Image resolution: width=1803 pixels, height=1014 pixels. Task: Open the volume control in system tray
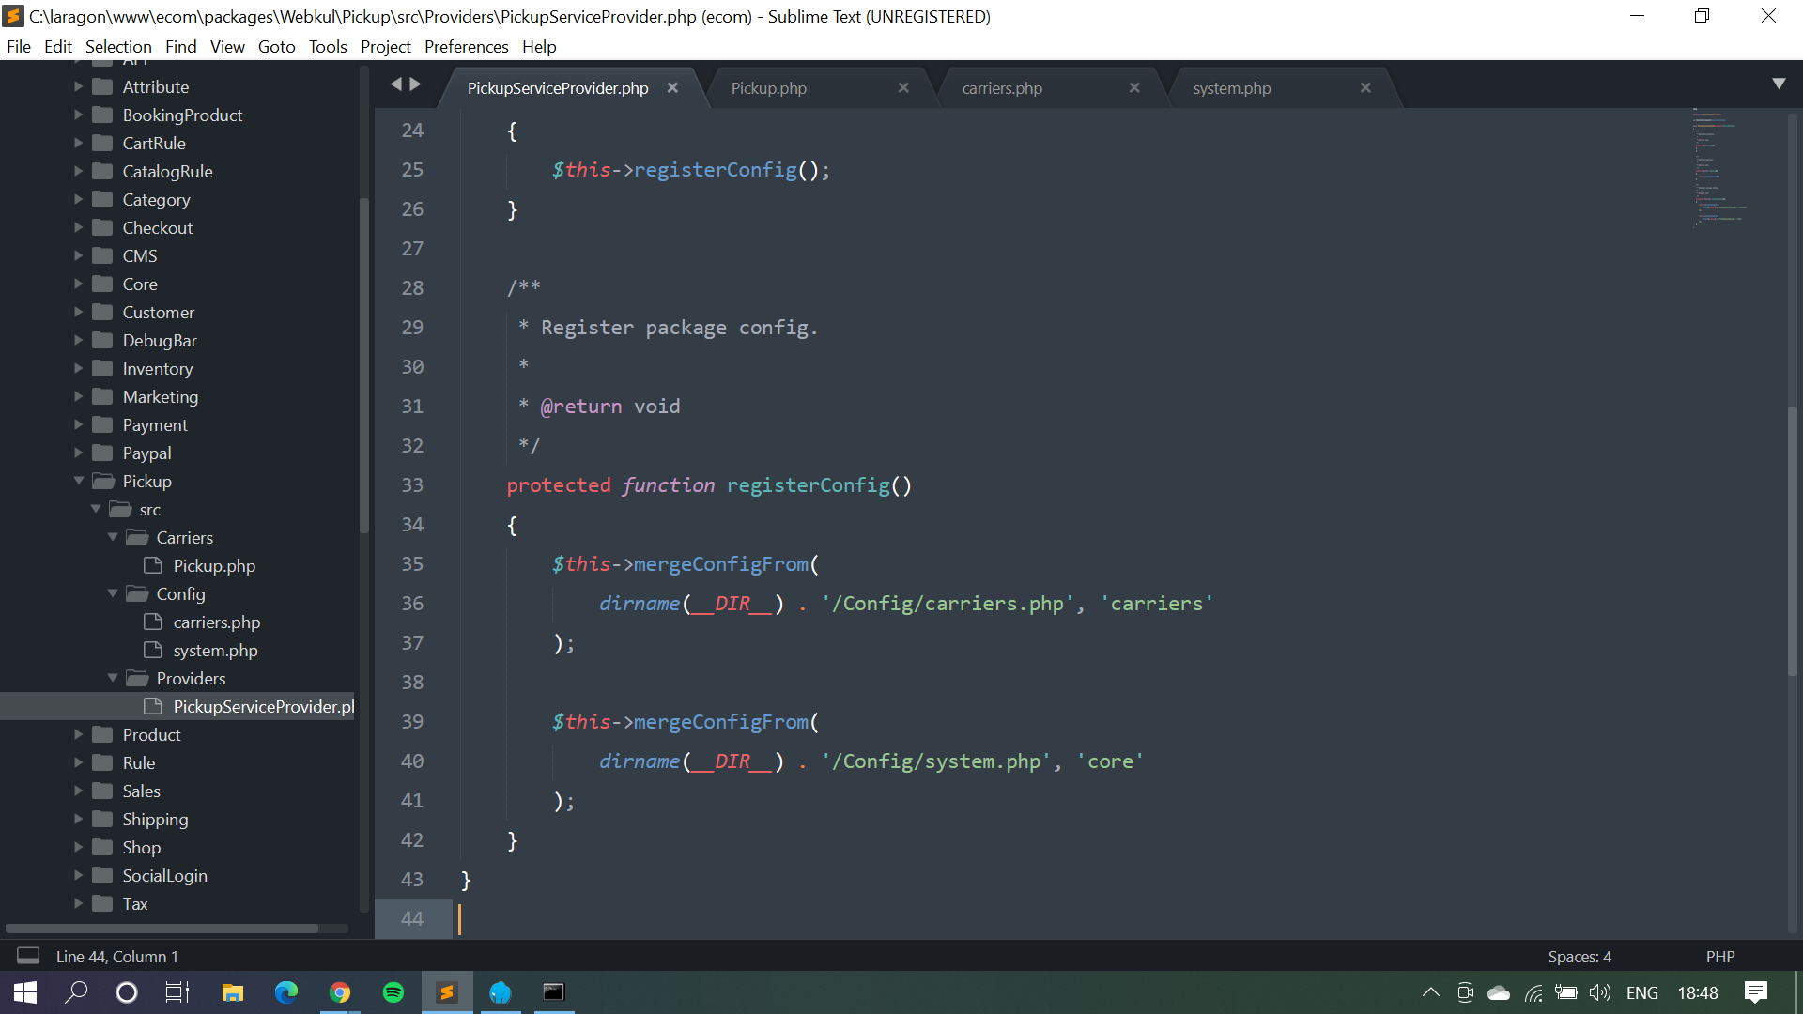tap(1599, 992)
